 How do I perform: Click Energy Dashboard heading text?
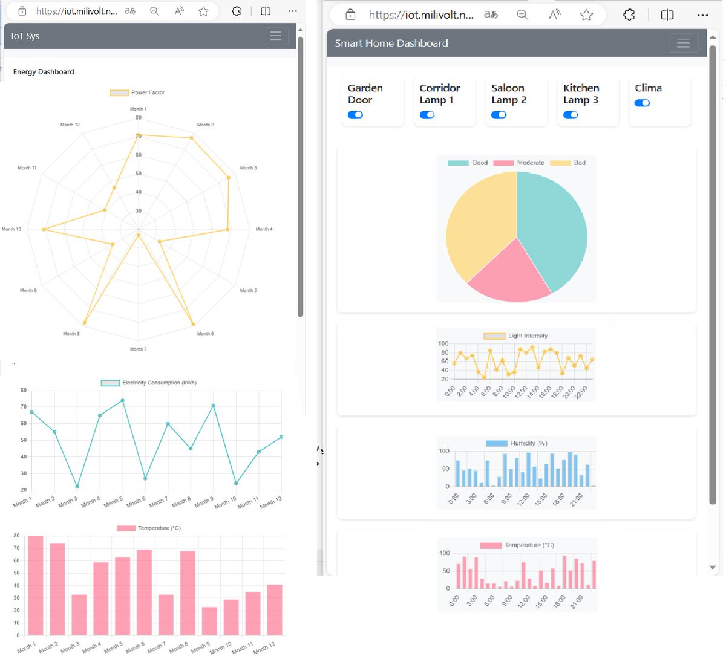(44, 72)
